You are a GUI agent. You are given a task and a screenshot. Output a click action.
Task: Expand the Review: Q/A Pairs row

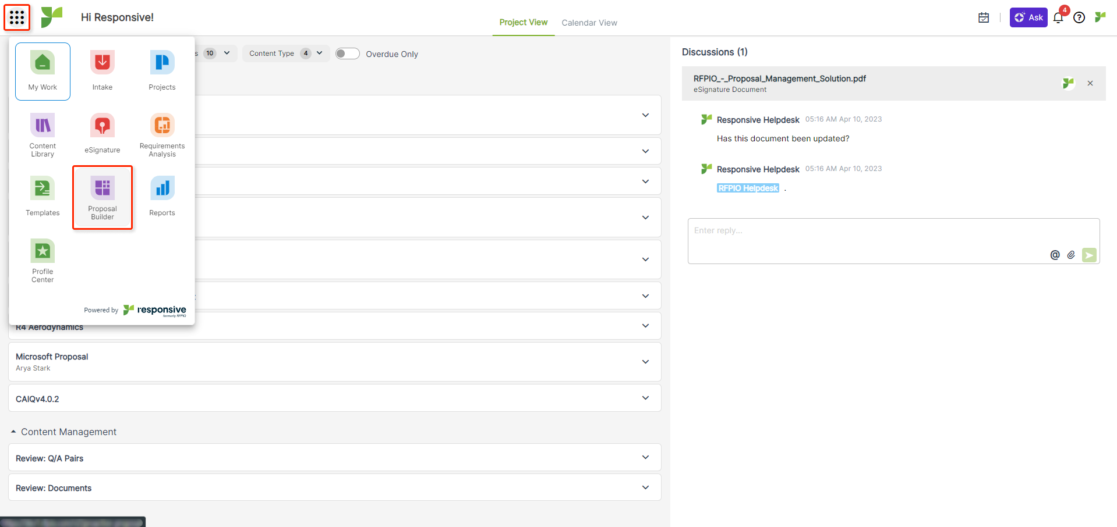click(645, 457)
